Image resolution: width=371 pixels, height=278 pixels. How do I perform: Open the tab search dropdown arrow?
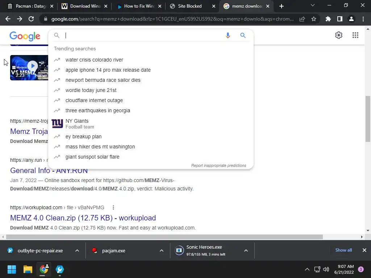pos(313,5)
